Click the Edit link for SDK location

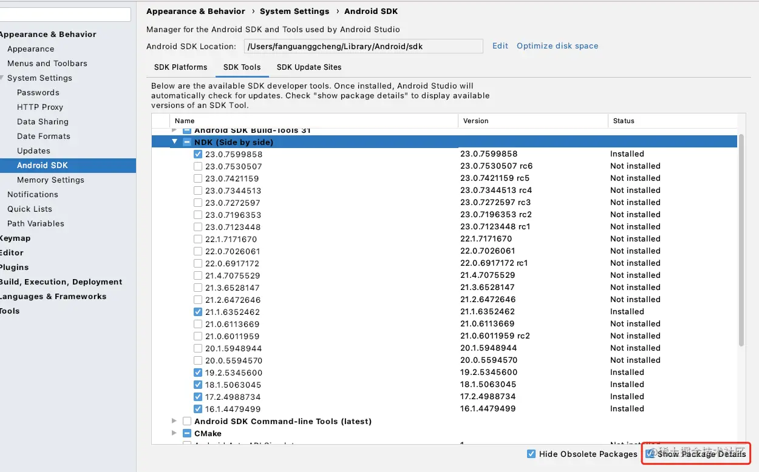tap(500, 46)
